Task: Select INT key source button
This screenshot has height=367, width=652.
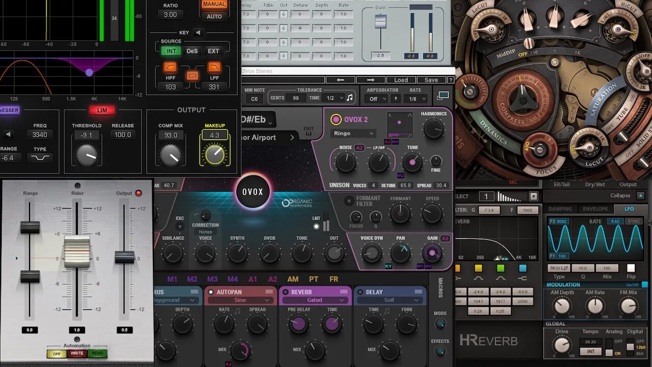Action: pyautogui.click(x=171, y=51)
